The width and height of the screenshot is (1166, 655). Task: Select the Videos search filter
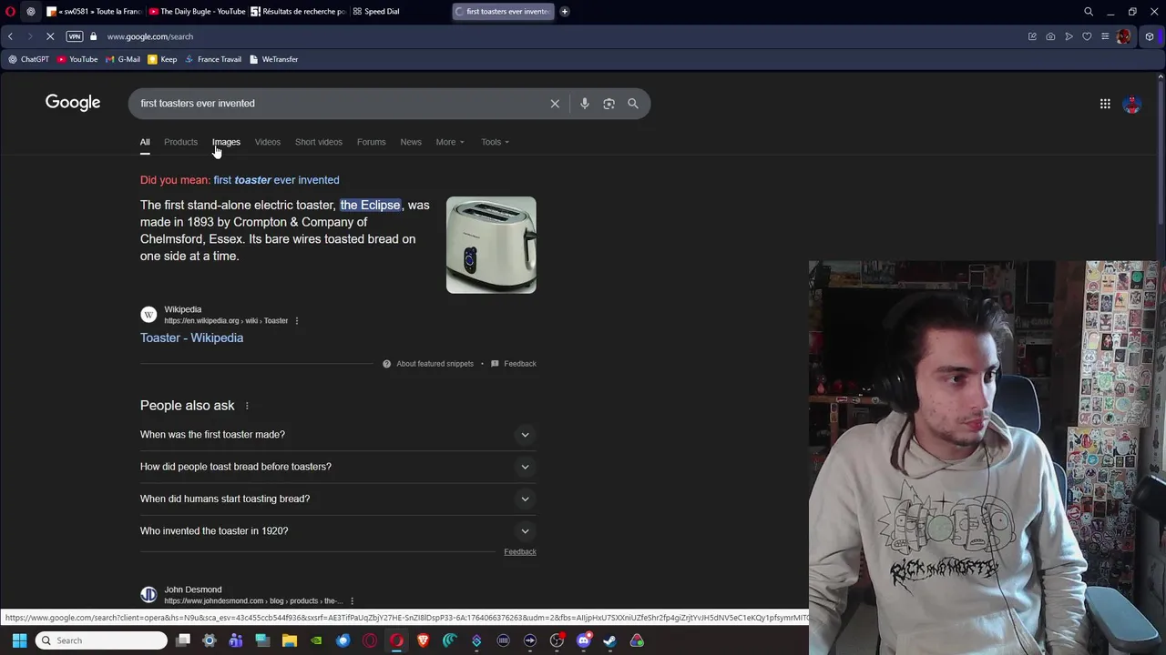(x=268, y=142)
